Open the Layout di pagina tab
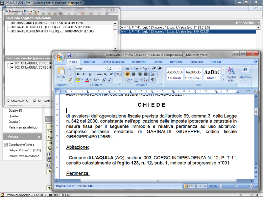 coord(113,62)
